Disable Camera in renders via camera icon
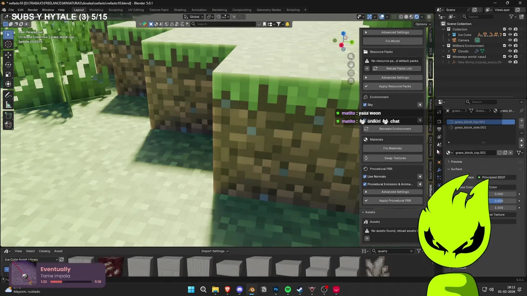The image size is (527, 296). pos(515,40)
